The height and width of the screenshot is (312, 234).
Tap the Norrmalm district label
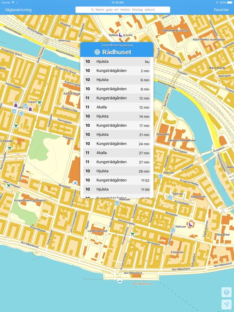point(217,68)
